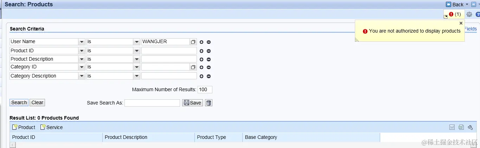Click the error icon in message popup
Viewport: 480px width, 148px height.
pos(365,31)
